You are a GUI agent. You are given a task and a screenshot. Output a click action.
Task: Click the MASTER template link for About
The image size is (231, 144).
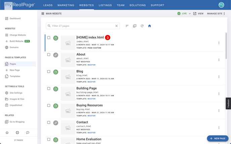[91, 65]
